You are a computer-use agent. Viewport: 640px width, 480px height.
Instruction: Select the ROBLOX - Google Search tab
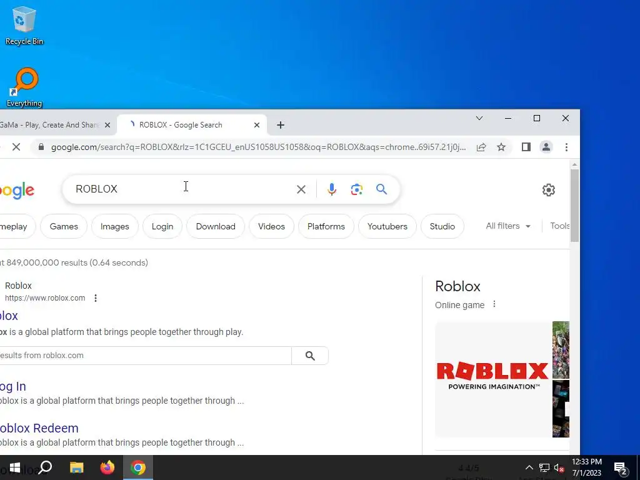[192, 125]
